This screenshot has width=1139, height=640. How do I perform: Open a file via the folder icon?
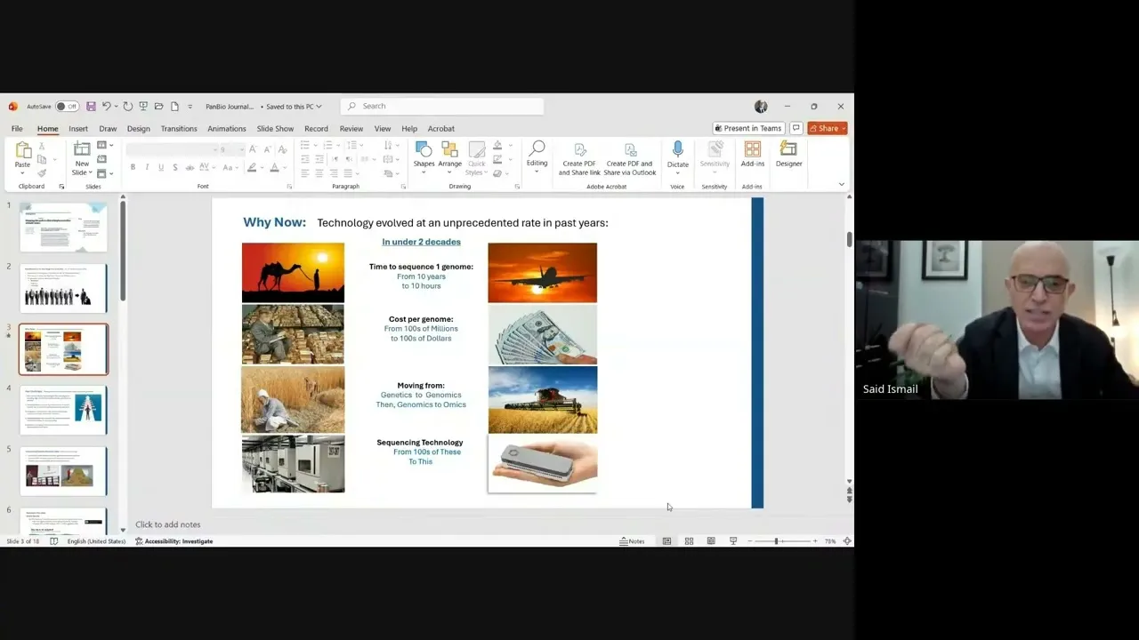(x=158, y=107)
